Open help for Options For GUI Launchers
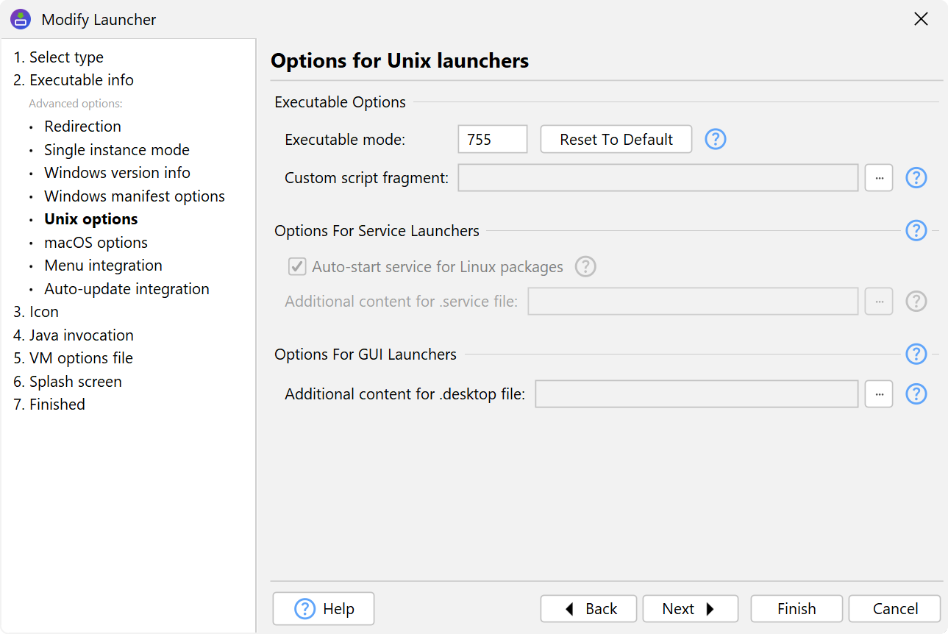Screen dimensions: 948x634 [x=916, y=355]
